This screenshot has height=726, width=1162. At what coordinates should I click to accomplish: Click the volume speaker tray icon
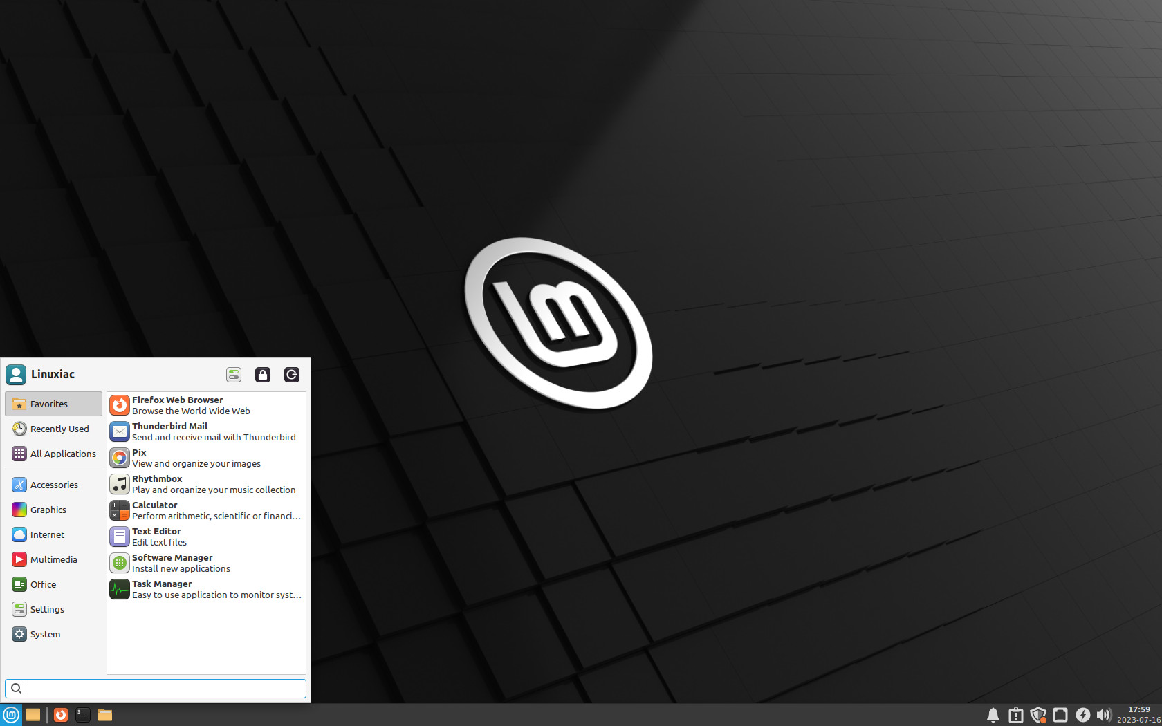click(x=1104, y=715)
